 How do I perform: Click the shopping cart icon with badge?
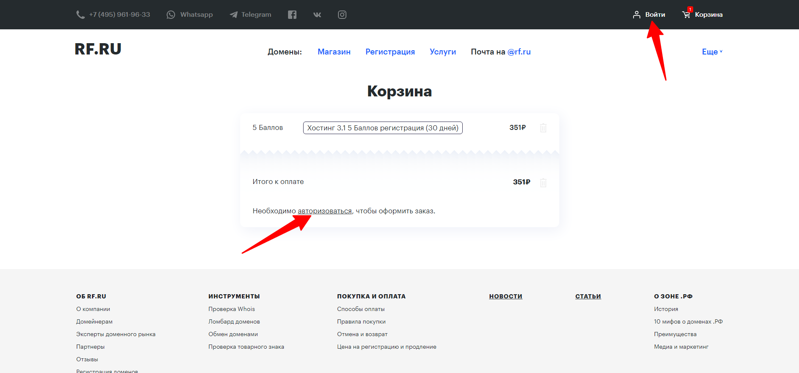[686, 14]
